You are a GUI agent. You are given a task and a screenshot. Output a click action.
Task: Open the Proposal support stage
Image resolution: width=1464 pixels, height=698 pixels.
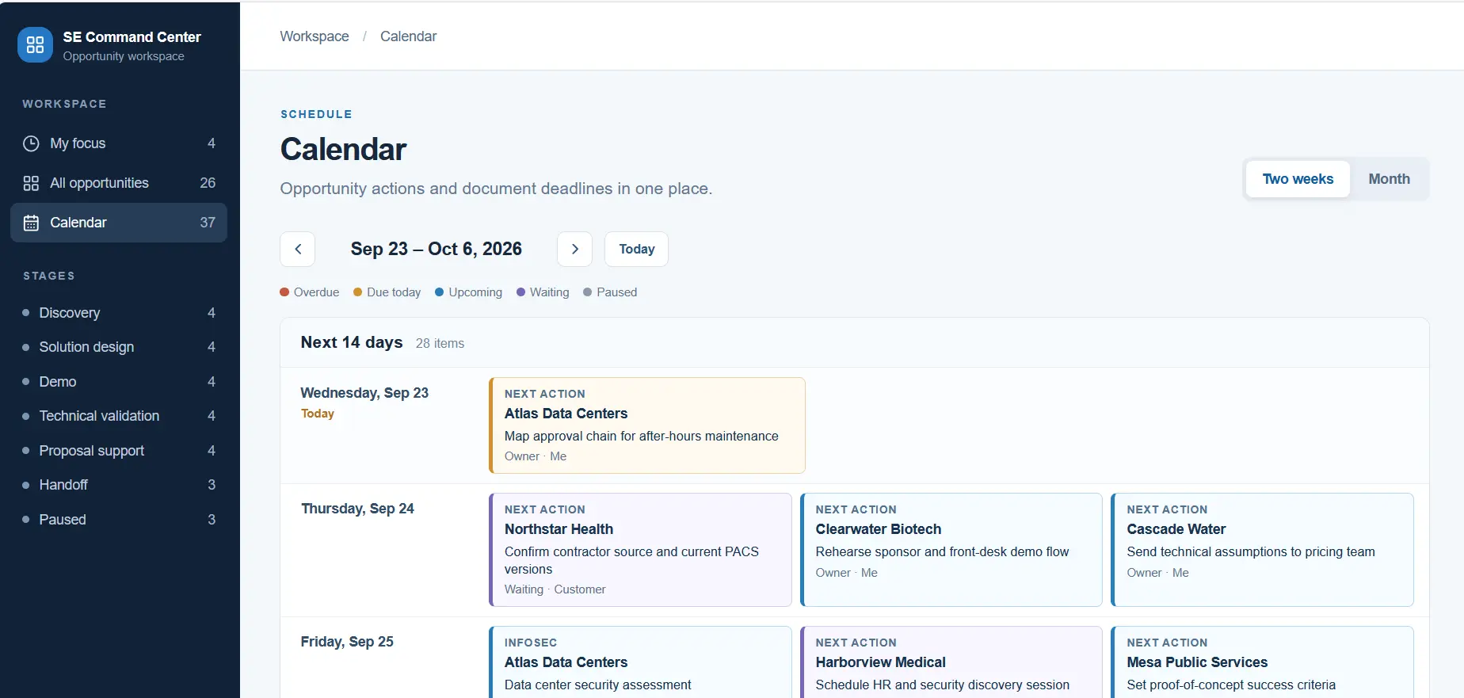click(119, 451)
